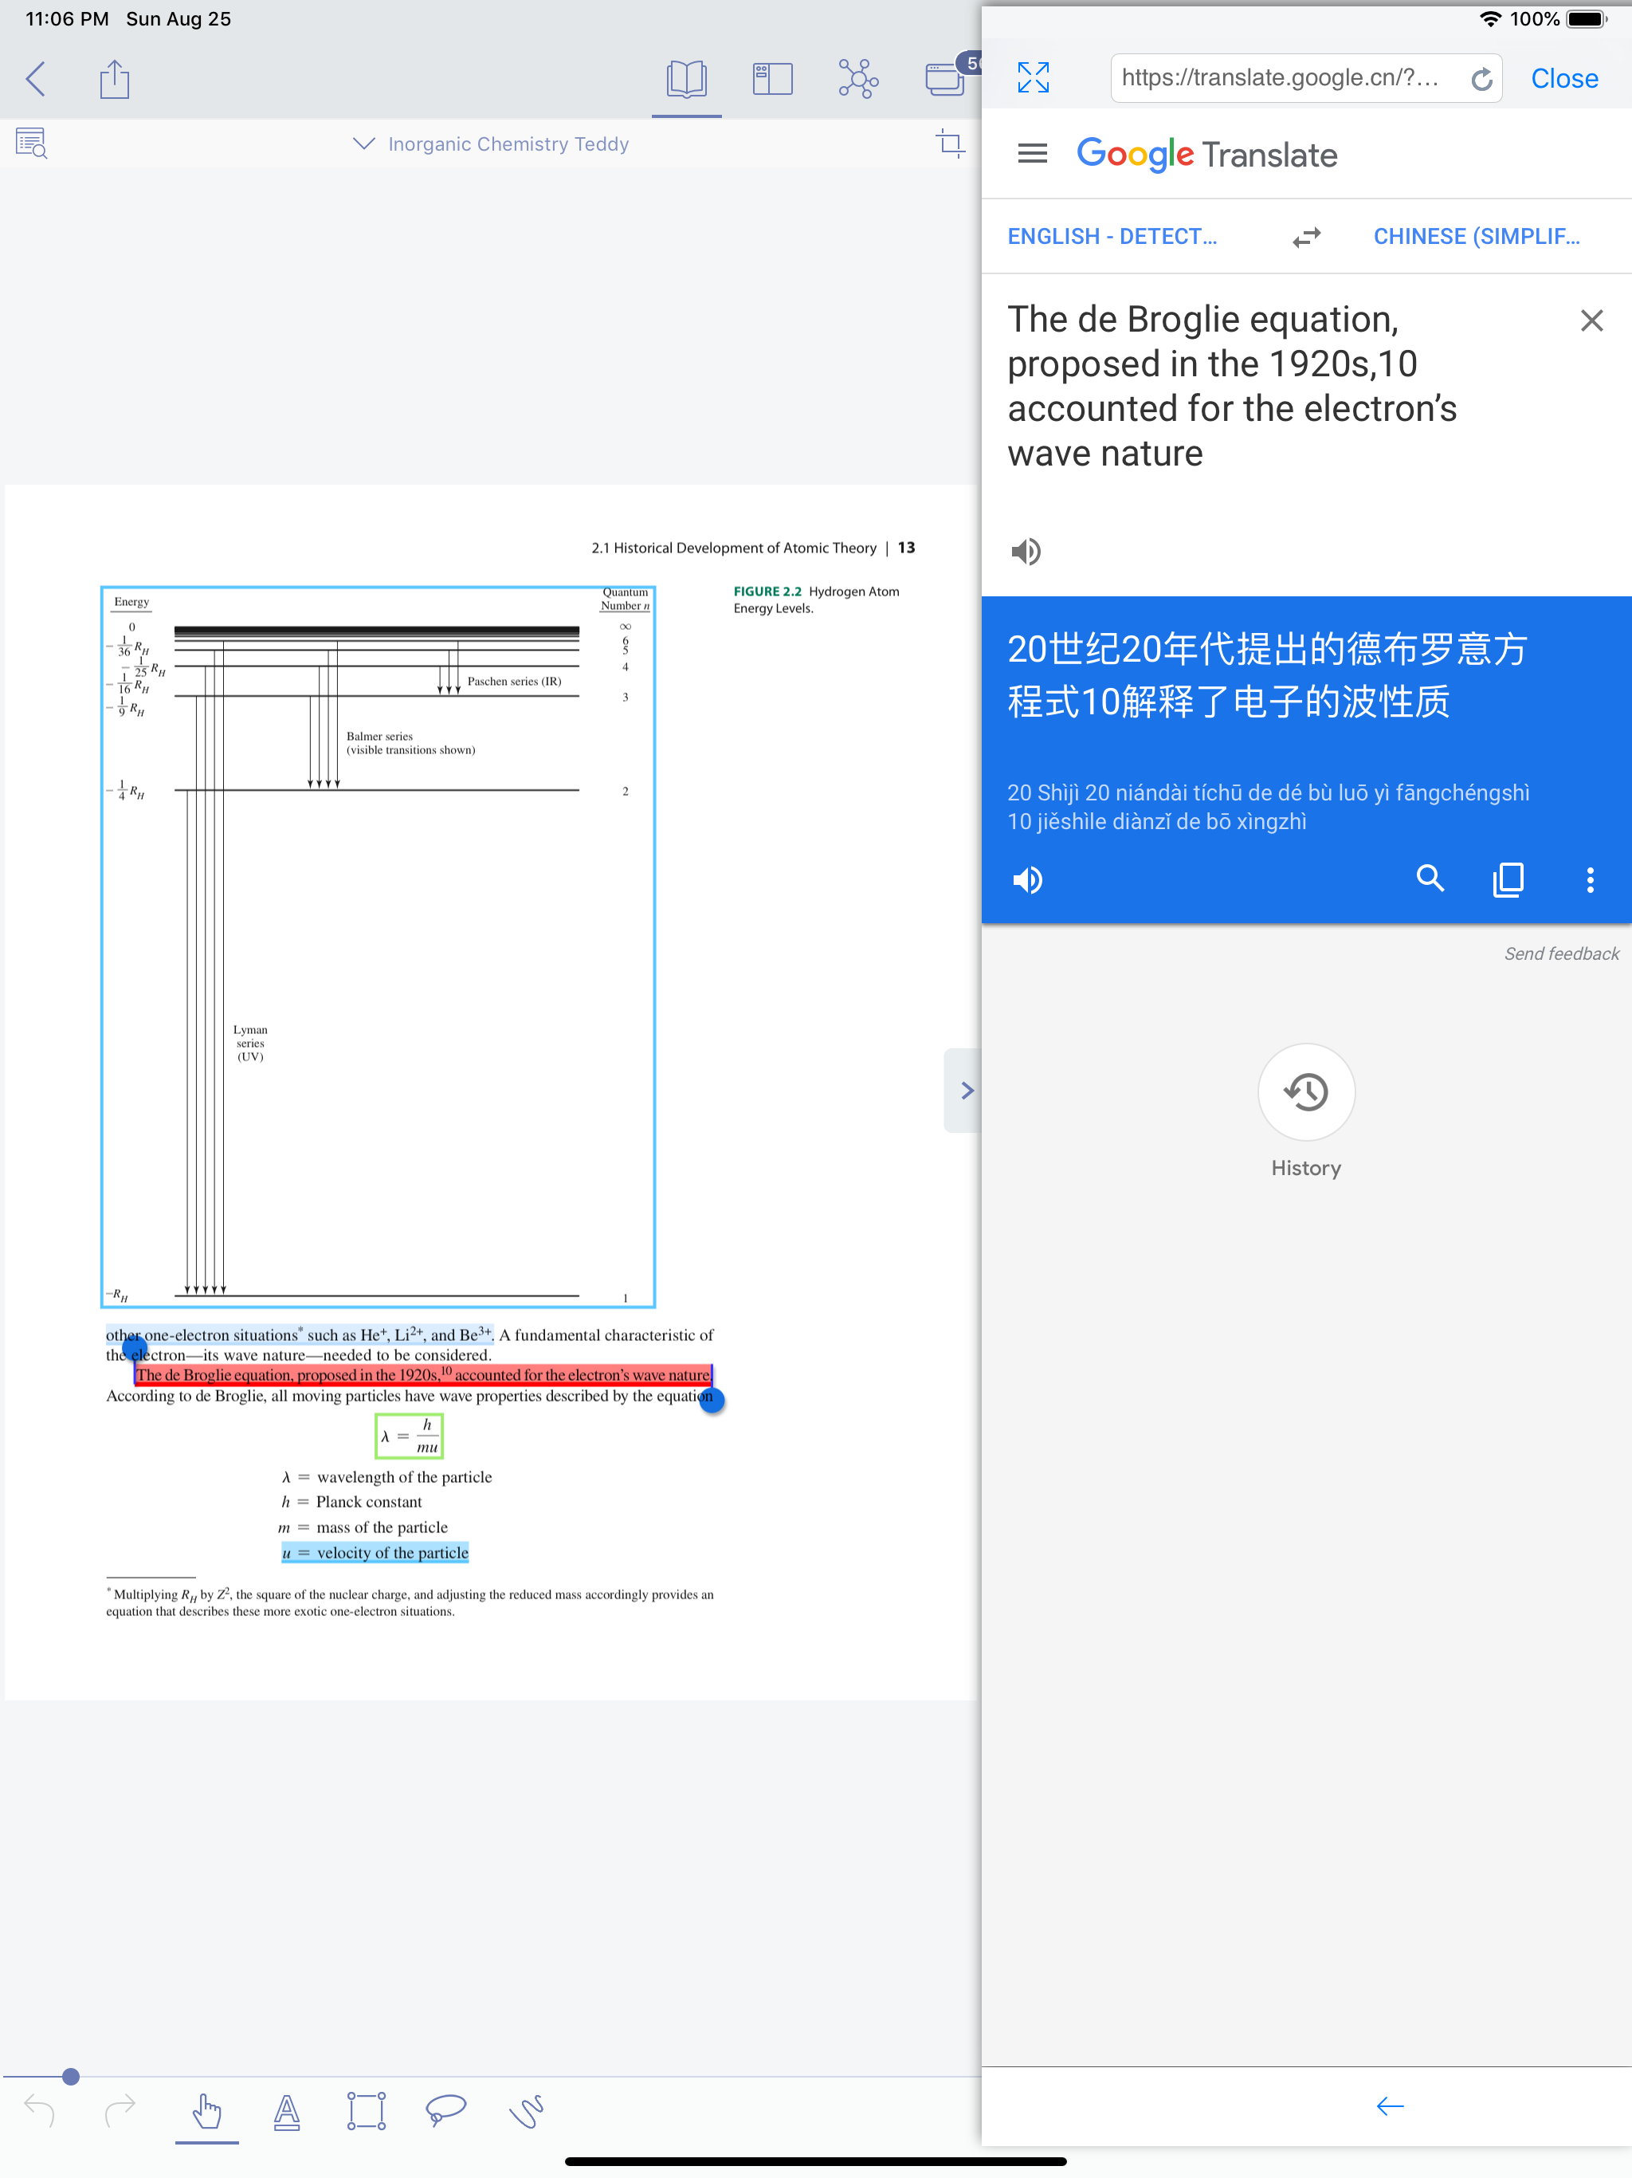Copy the Chinese translation
The height and width of the screenshot is (2178, 1632).
pyautogui.click(x=1509, y=879)
